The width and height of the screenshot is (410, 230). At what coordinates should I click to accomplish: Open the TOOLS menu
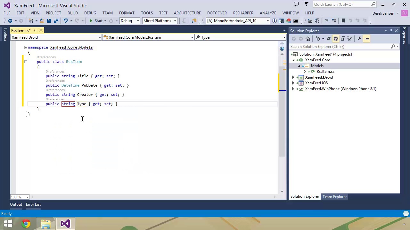click(x=147, y=13)
